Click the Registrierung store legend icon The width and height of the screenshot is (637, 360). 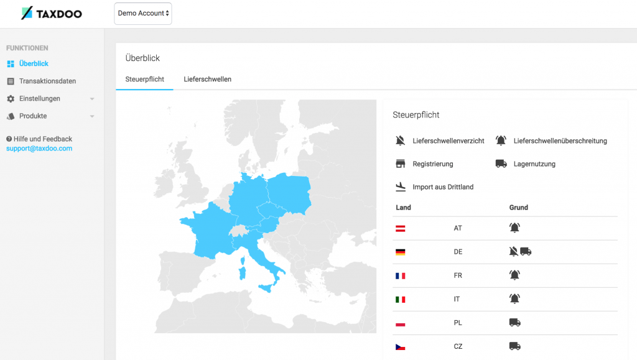(400, 164)
